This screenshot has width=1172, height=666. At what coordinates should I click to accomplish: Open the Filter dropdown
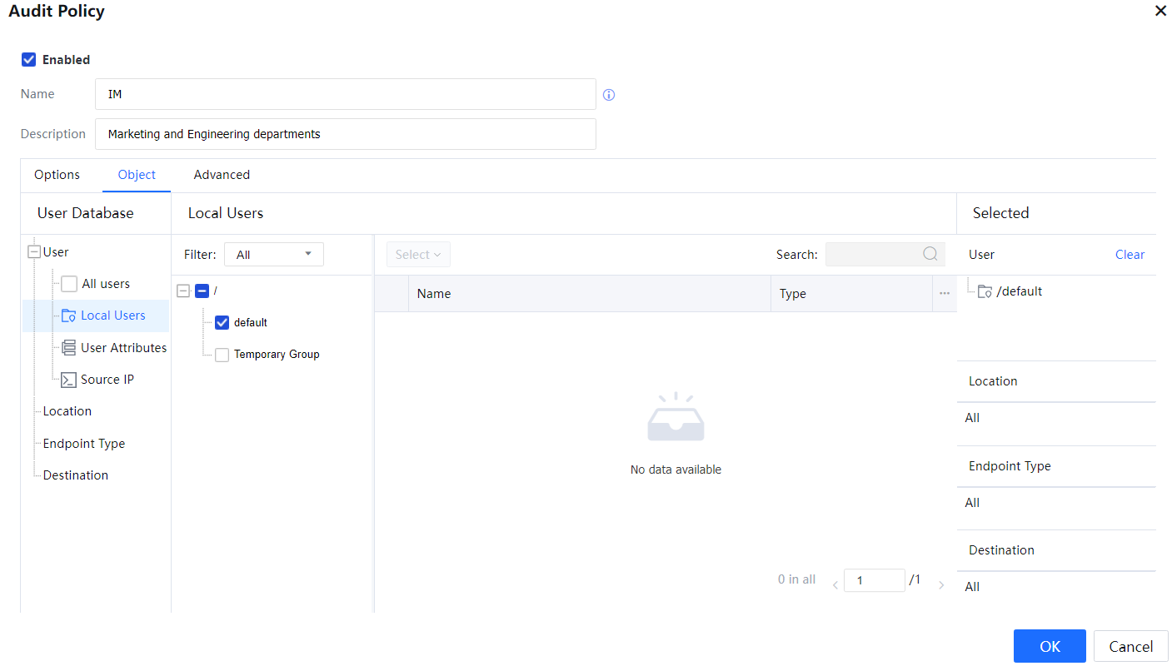pyautogui.click(x=273, y=255)
